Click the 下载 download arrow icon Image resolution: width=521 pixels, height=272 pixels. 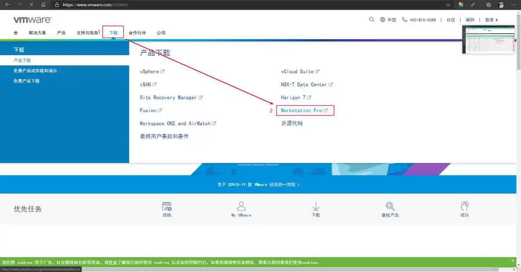pos(316,206)
